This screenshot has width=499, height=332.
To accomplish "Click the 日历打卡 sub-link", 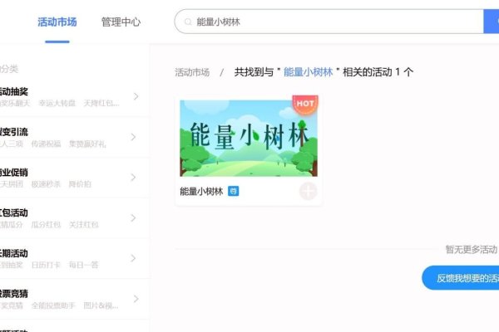I will [x=46, y=265].
